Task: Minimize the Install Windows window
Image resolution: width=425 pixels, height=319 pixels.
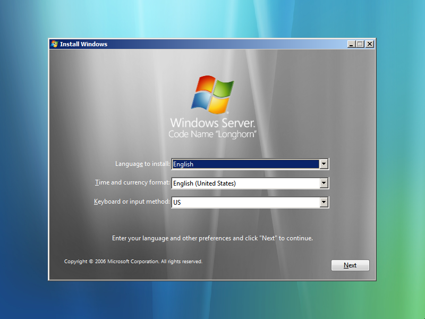Action: 352,44
